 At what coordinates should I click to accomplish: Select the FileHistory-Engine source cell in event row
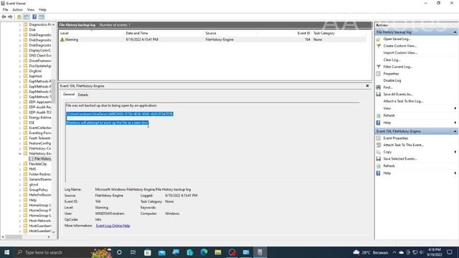coord(219,39)
